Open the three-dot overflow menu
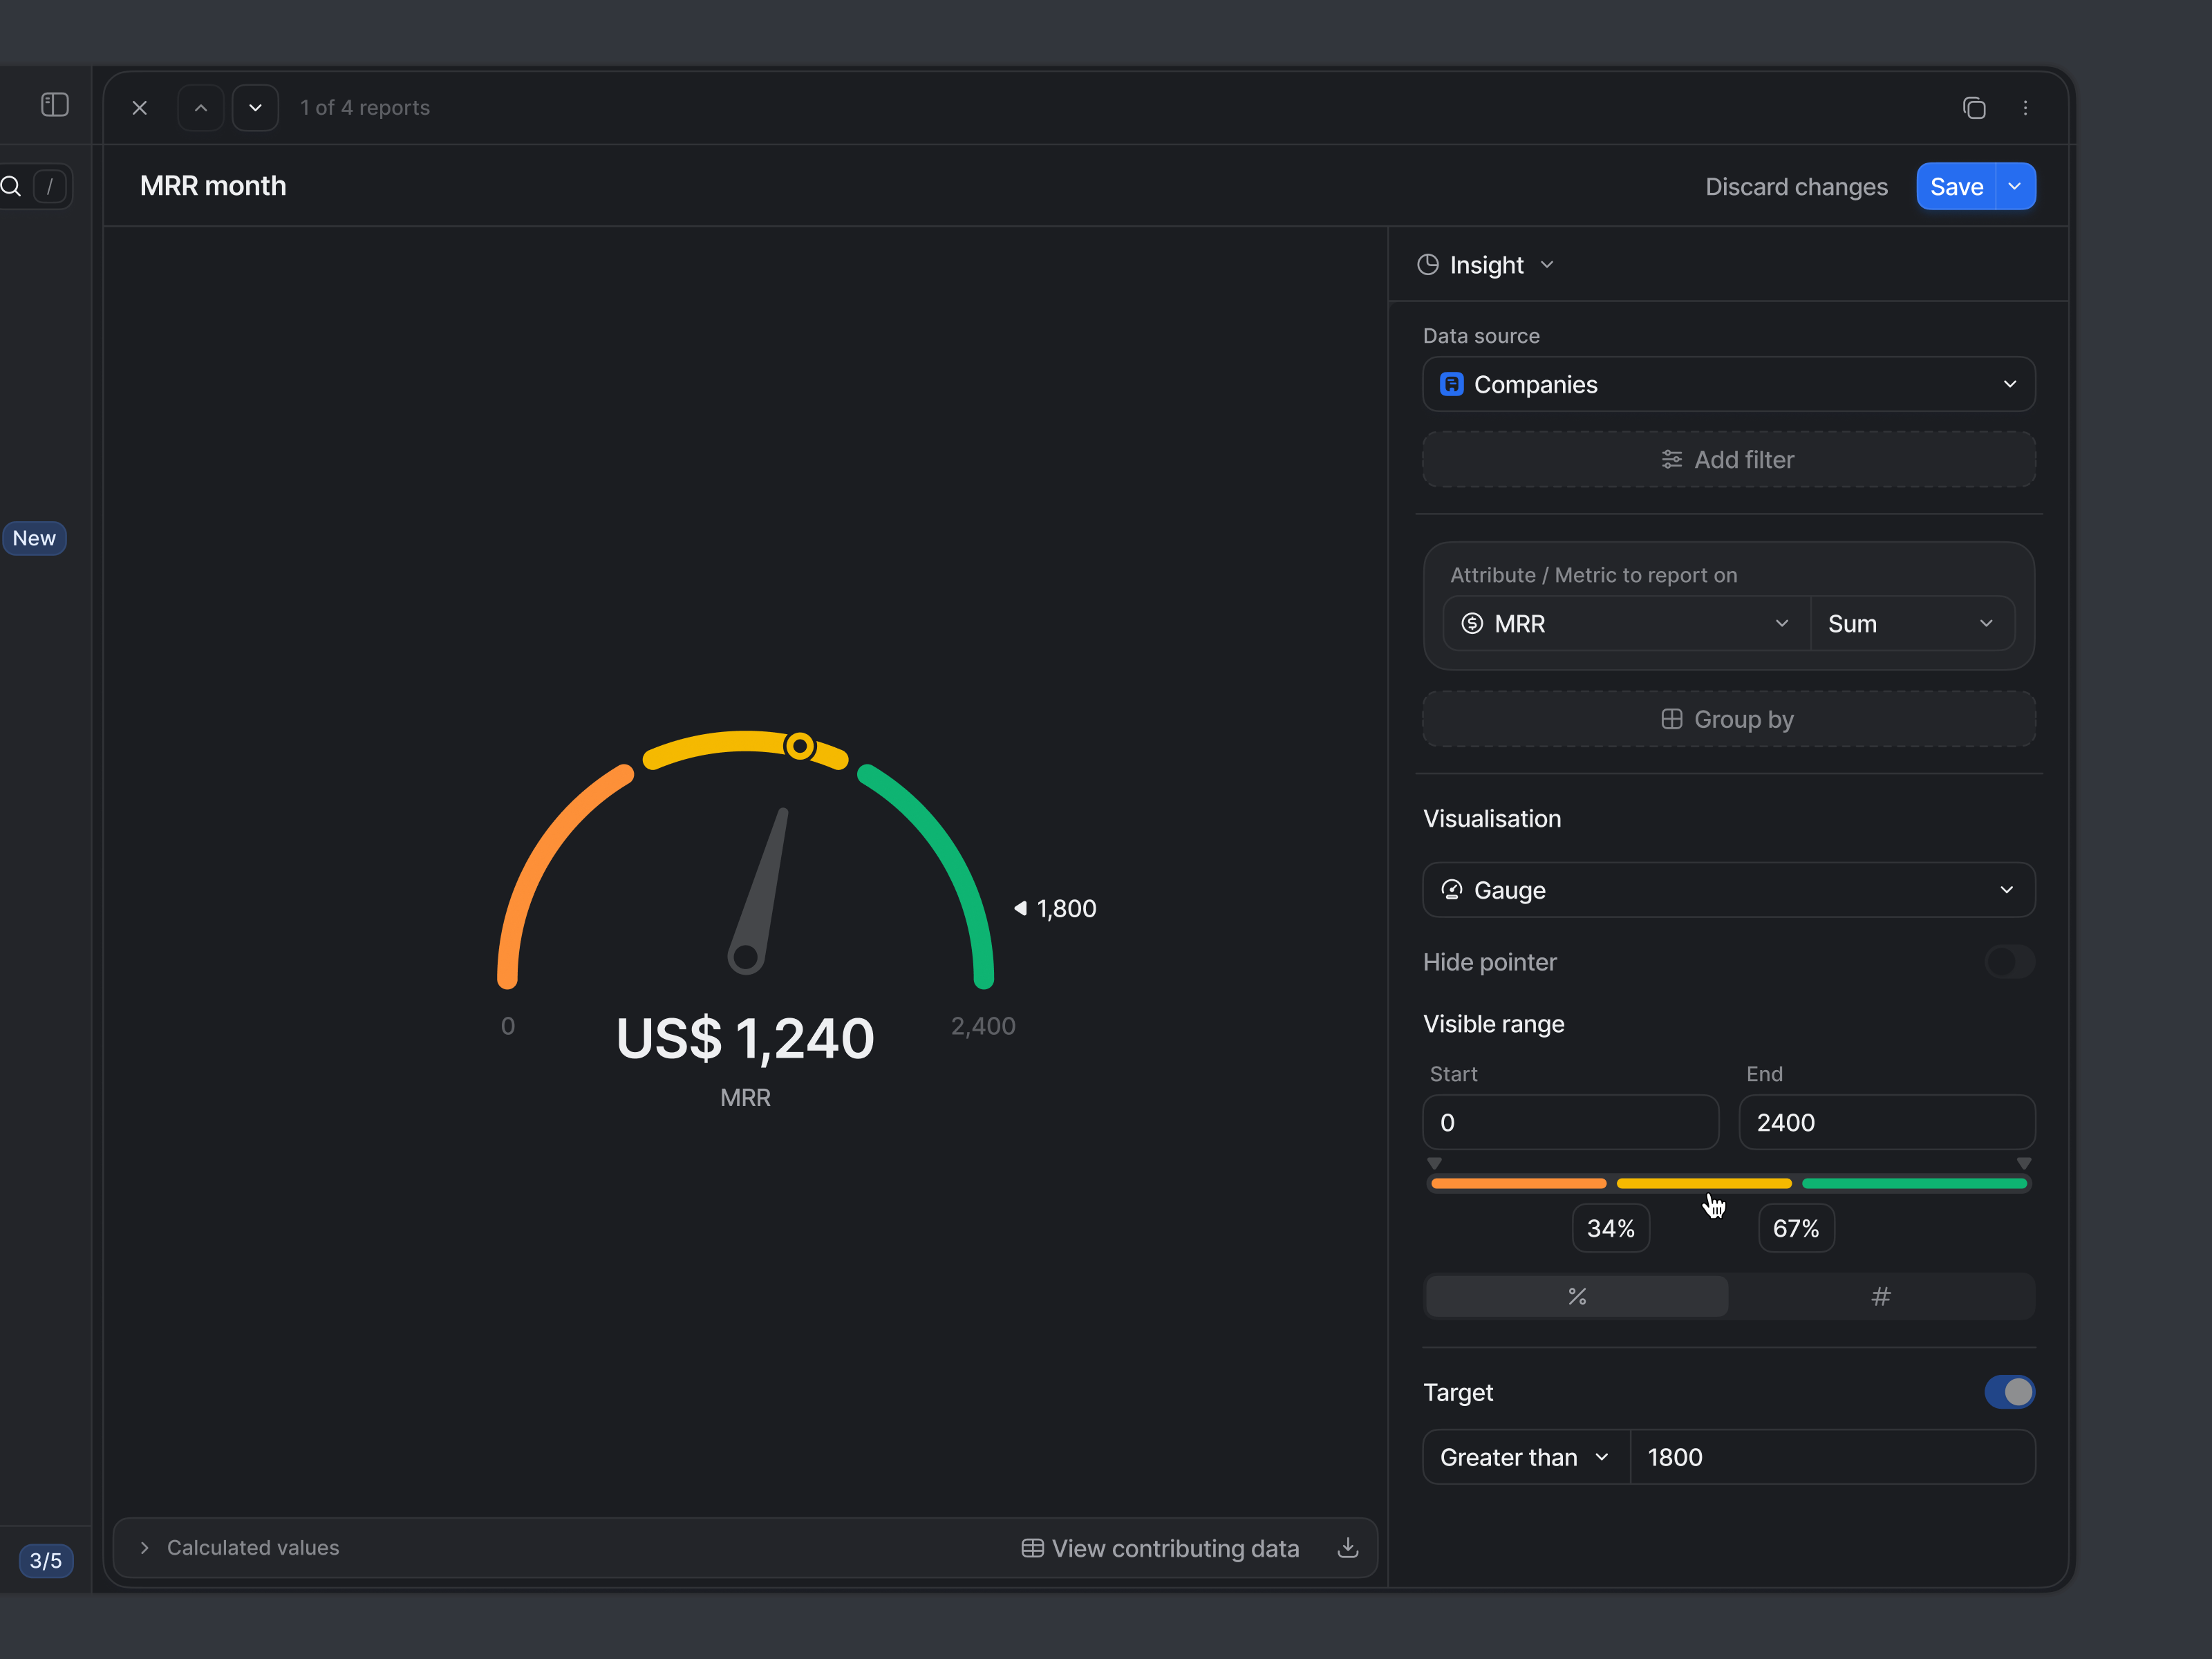This screenshot has height=1659, width=2212. click(x=2026, y=107)
